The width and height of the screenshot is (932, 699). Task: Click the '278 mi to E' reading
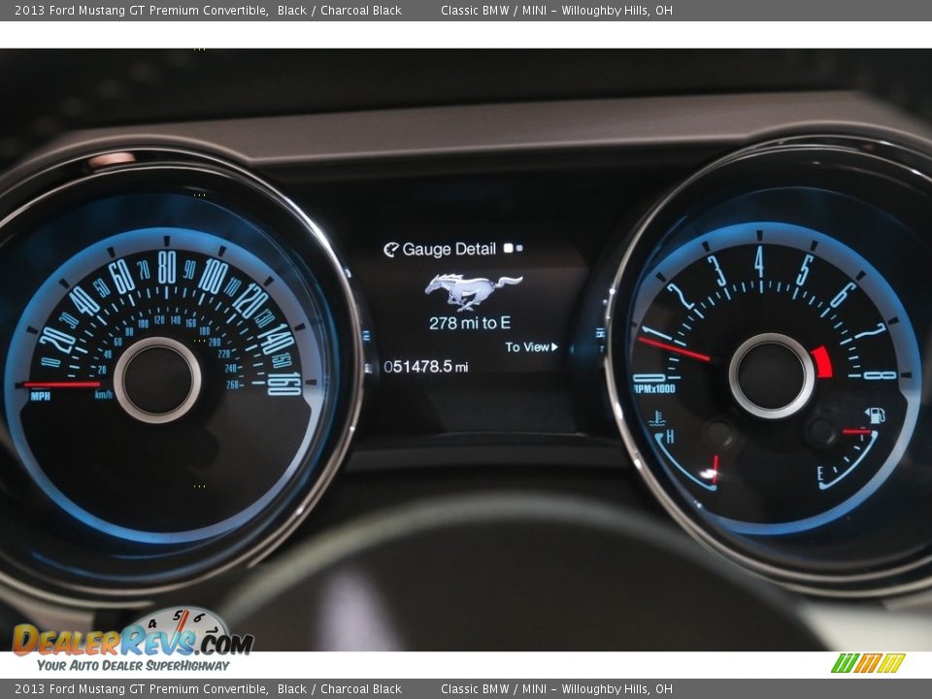coord(470,322)
